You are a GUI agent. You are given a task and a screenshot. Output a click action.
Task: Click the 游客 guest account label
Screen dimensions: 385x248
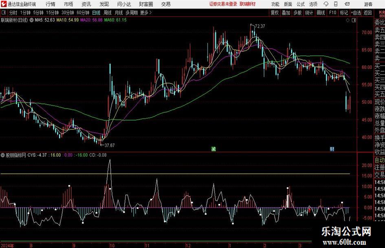click(368, 4)
